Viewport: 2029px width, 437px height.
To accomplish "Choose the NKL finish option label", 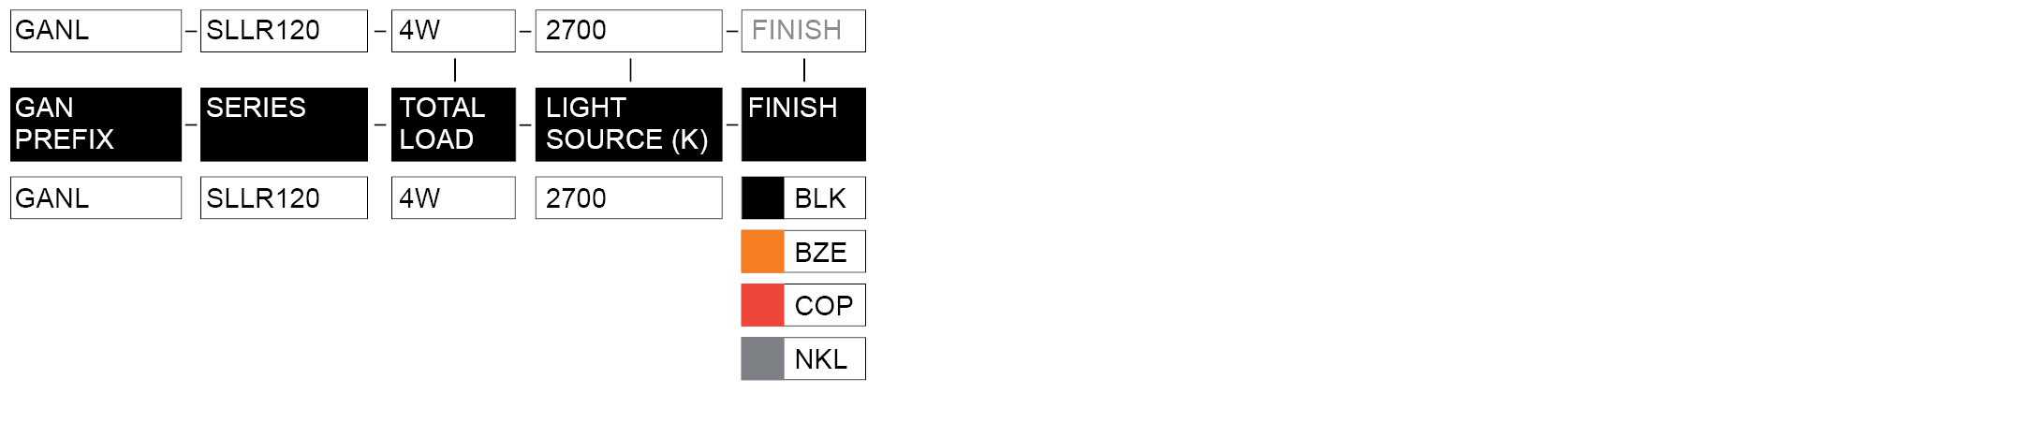I will coord(821,358).
